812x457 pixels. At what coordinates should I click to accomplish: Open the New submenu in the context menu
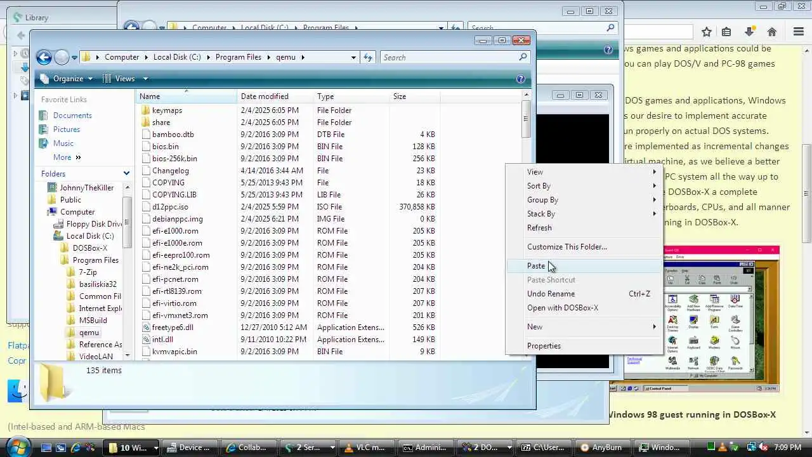tap(584, 327)
